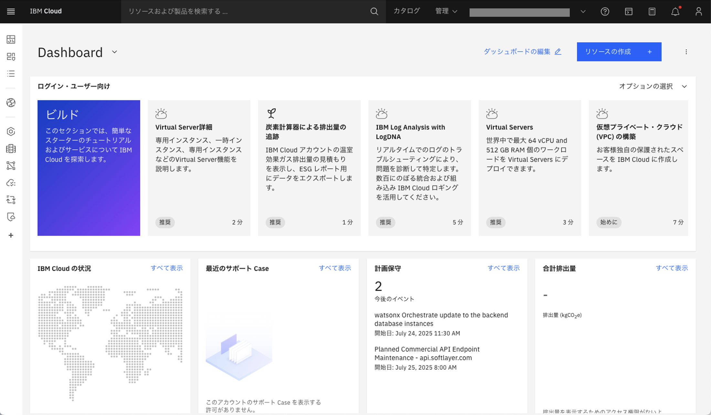Open ダッシュボードの編集 link
This screenshot has height=415, width=711.
tap(516, 51)
